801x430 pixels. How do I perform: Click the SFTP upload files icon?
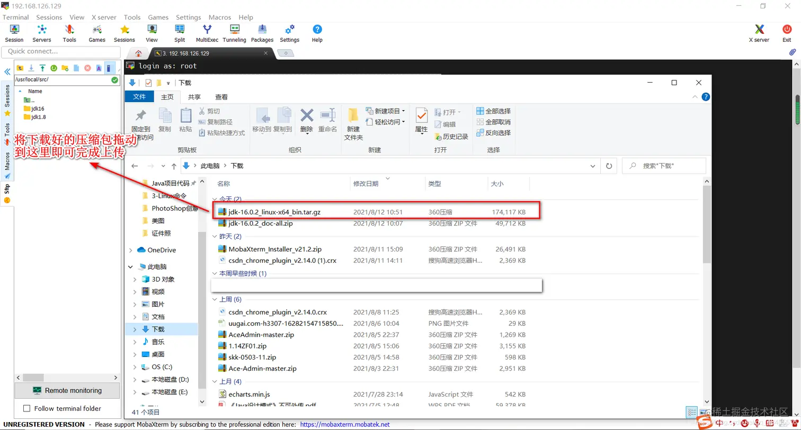42,68
